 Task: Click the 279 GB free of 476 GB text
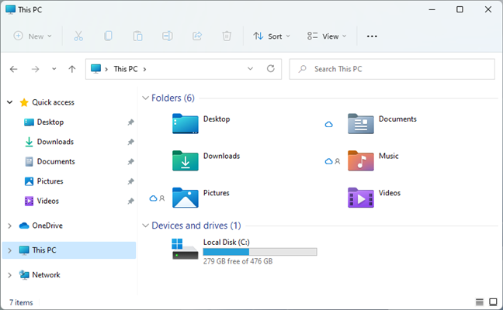coord(238,261)
